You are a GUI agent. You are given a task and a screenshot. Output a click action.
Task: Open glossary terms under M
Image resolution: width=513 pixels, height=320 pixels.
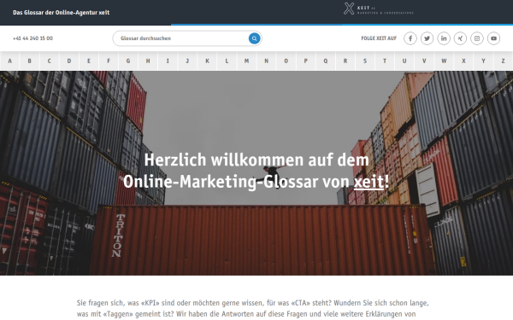(x=246, y=61)
